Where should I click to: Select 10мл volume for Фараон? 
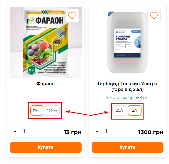(x=37, y=110)
